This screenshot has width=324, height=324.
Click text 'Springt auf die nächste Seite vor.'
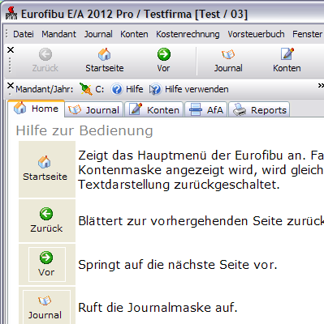click(178, 265)
